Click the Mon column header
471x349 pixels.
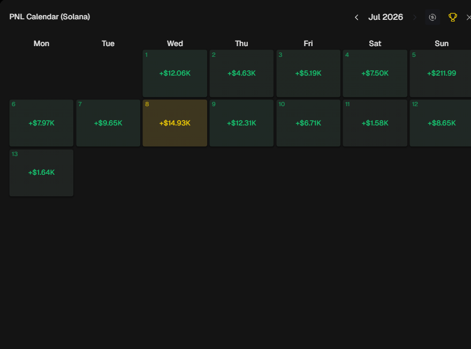tap(41, 43)
